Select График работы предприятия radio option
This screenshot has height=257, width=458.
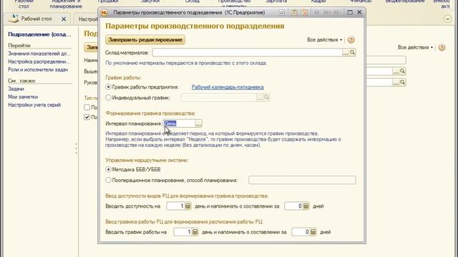pos(108,87)
